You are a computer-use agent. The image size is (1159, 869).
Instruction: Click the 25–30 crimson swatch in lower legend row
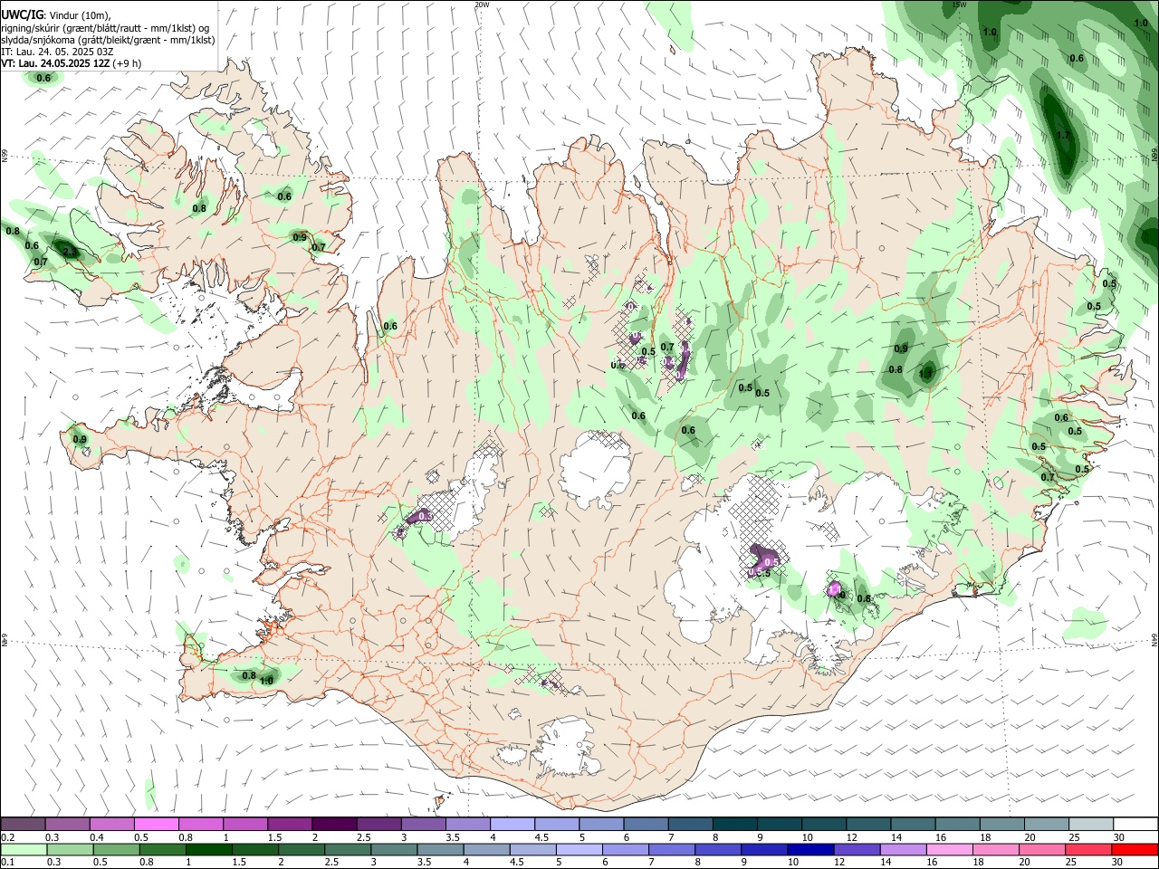coord(1088,849)
